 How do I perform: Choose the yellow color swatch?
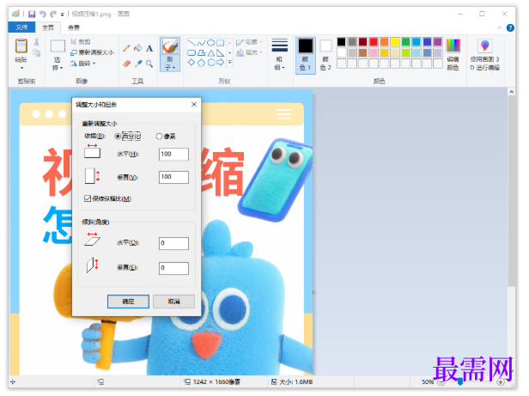pos(395,42)
